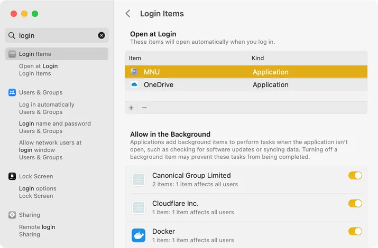Open 'Log in automatically' search result
The height and width of the screenshot is (248, 378).
tap(47, 108)
